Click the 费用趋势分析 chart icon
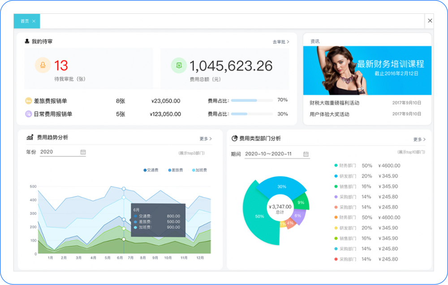 30,138
